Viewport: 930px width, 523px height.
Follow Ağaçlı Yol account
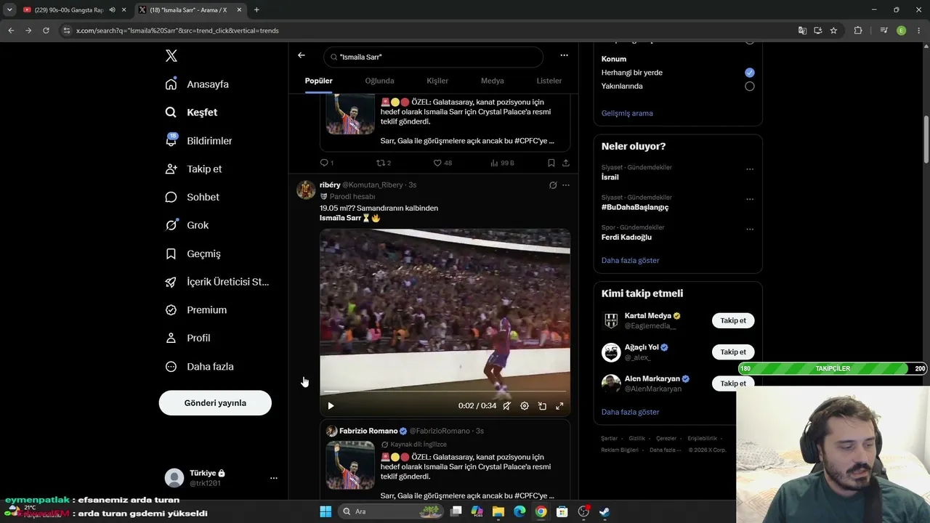click(x=733, y=352)
